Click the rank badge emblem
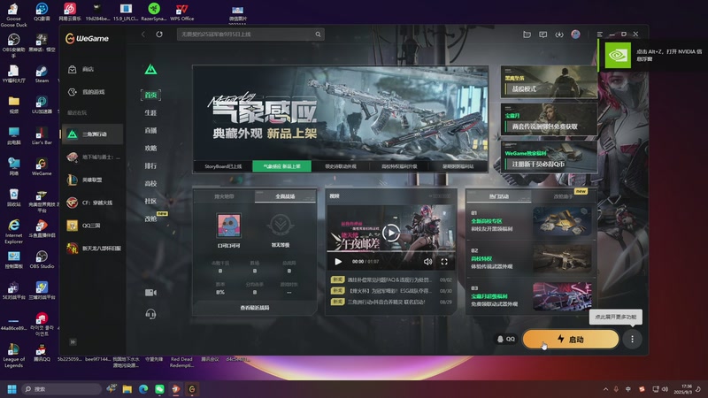Screen dimensions: 708x398 tap(280, 226)
